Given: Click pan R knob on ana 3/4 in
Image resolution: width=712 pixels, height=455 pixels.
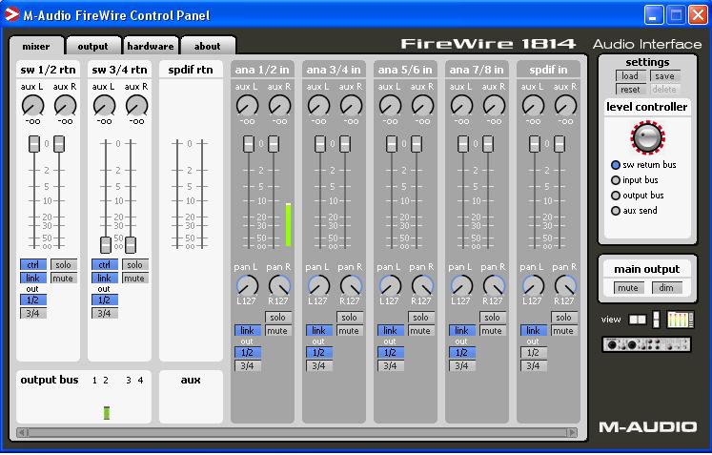Looking at the screenshot, I should pyautogui.click(x=351, y=286).
